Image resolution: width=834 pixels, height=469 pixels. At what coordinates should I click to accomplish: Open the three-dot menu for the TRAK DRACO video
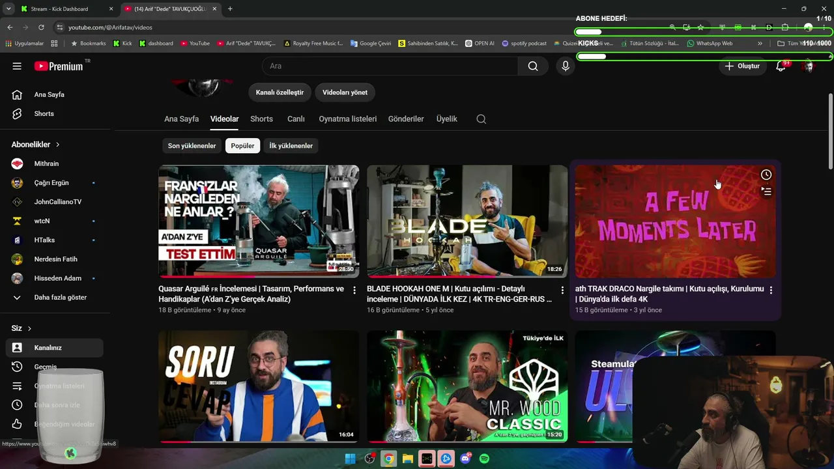(771, 290)
